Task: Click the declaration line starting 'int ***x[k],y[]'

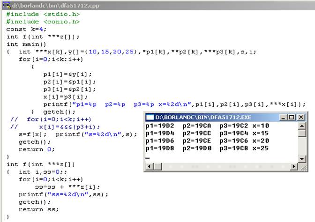Action: 137,52
